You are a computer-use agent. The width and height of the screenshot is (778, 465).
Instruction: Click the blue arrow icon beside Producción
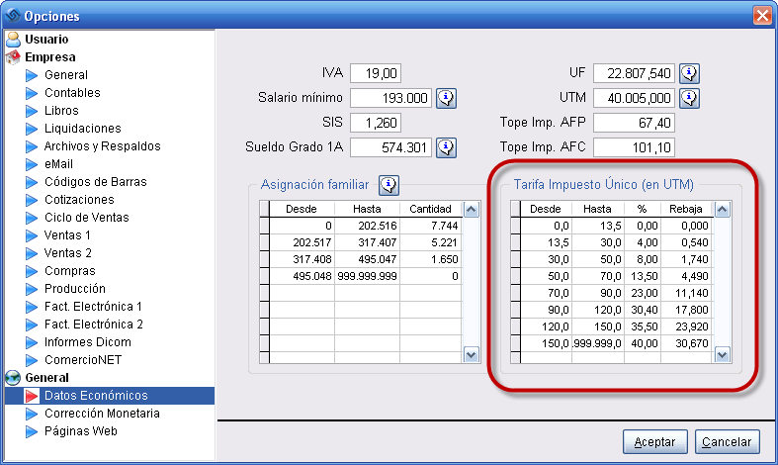pyautogui.click(x=32, y=289)
